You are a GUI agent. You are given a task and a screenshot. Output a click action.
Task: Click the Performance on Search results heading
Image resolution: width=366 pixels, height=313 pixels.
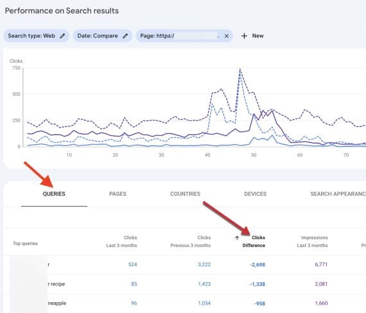click(x=62, y=11)
